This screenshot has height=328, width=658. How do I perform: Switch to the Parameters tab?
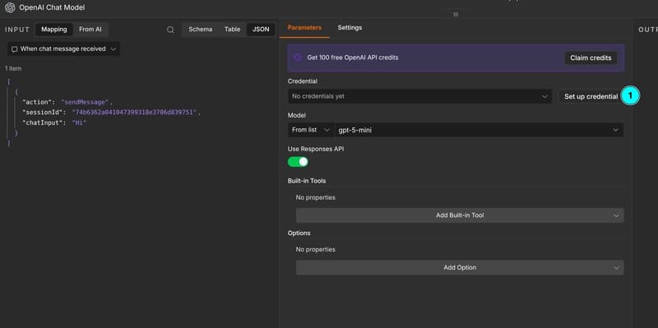tap(304, 28)
